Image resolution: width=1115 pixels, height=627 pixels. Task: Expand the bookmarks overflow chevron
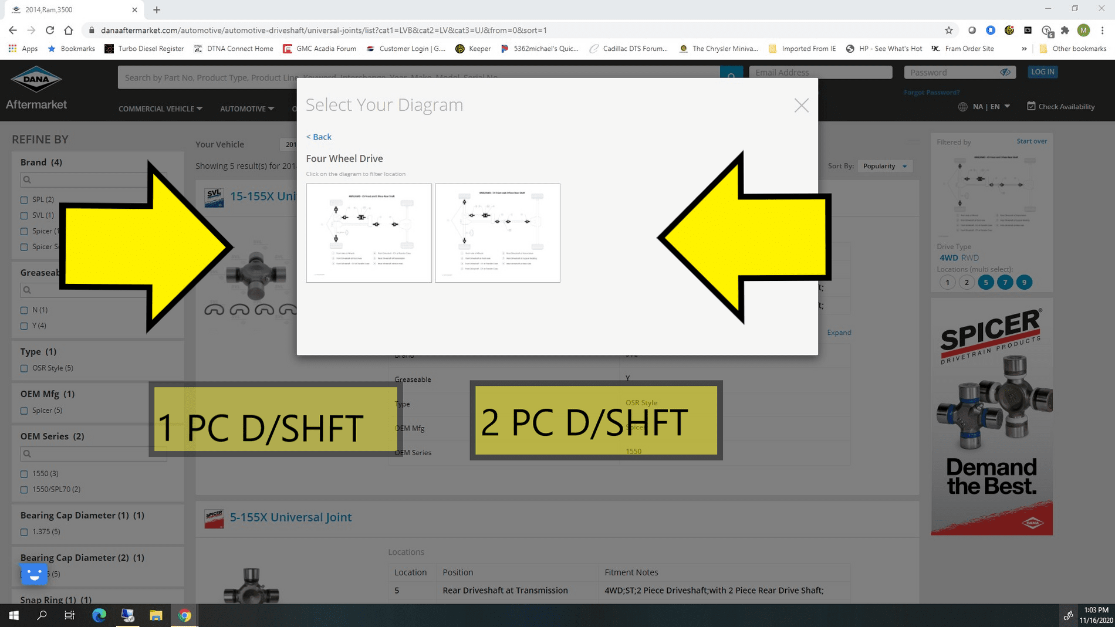pyautogui.click(x=1024, y=49)
